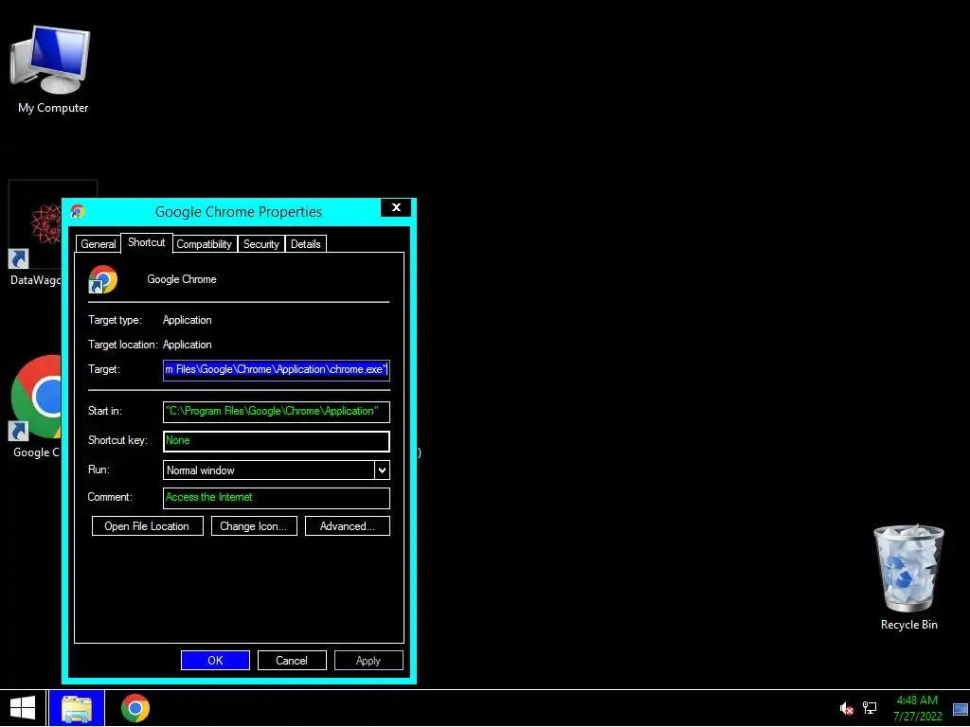This screenshot has height=727, width=970.
Task: Confirm with the OK button
Action: 215,660
